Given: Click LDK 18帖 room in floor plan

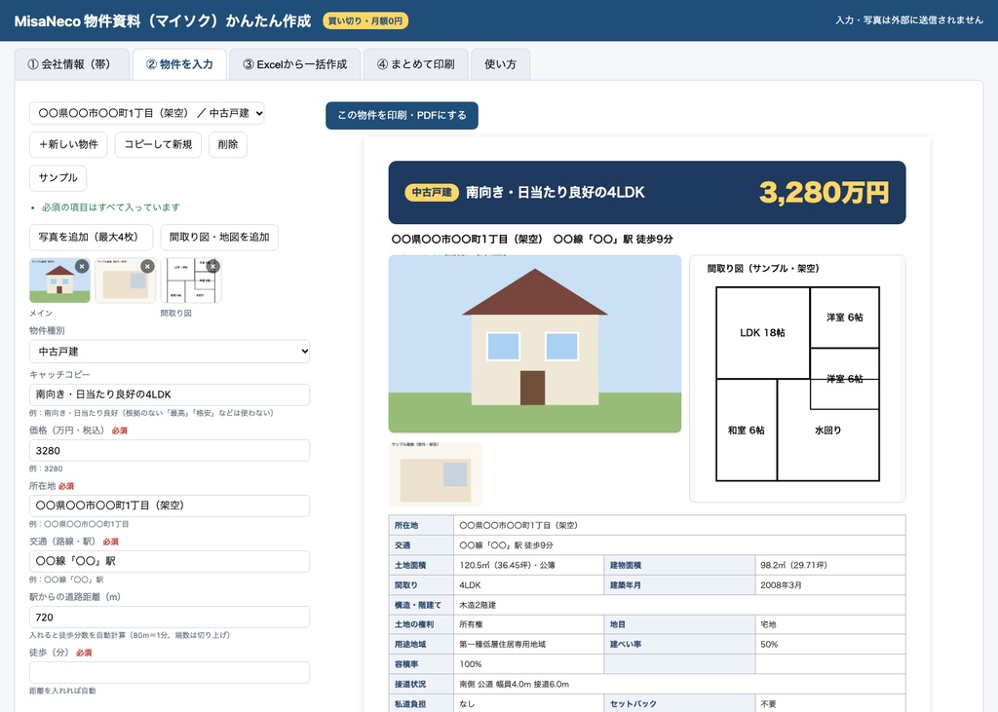Looking at the screenshot, I should click(762, 333).
